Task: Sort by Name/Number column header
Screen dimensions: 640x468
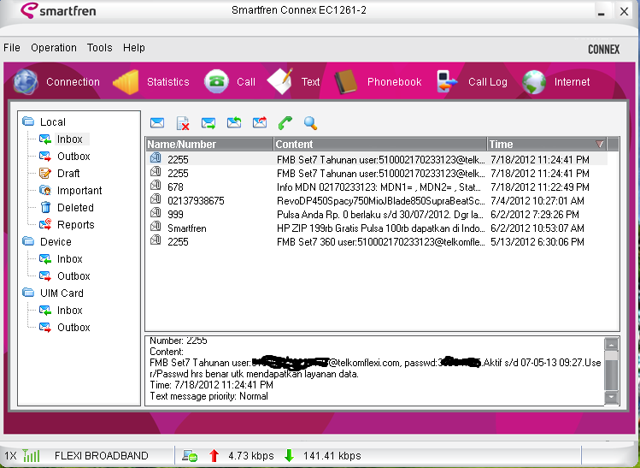Action: coord(209,145)
